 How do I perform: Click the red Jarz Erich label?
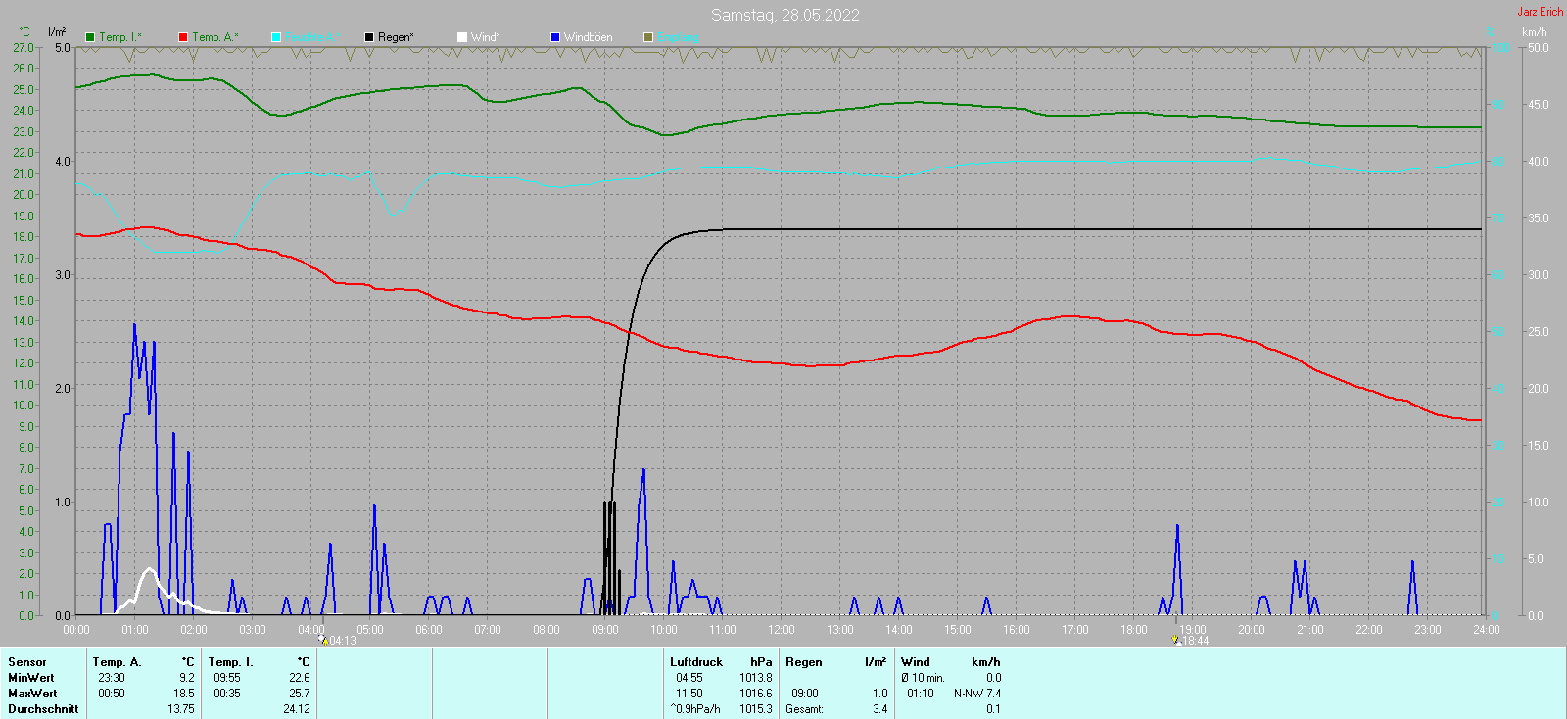[x=1540, y=12]
